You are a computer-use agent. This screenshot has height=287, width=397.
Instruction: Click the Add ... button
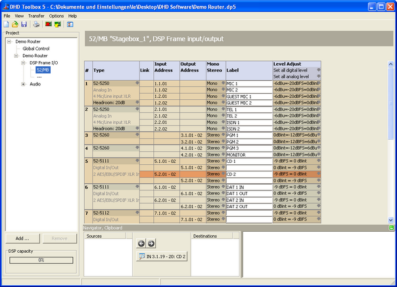coord(22,239)
